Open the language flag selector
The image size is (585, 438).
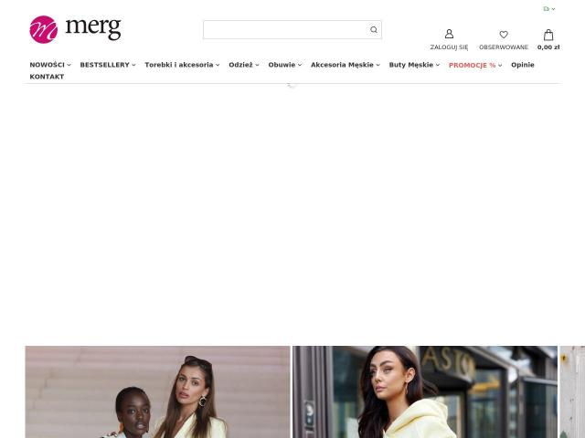[549, 8]
